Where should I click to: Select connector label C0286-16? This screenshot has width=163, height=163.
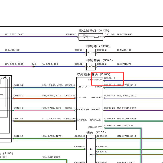click(80, 136)
